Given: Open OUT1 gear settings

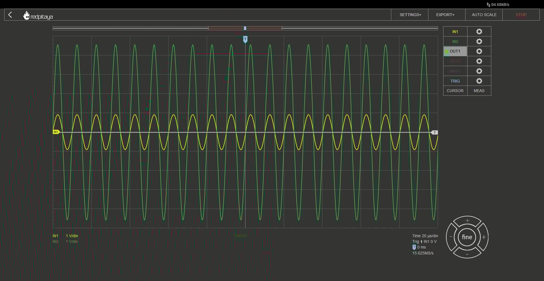Looking at the screenshot, I should pos(479,51).
